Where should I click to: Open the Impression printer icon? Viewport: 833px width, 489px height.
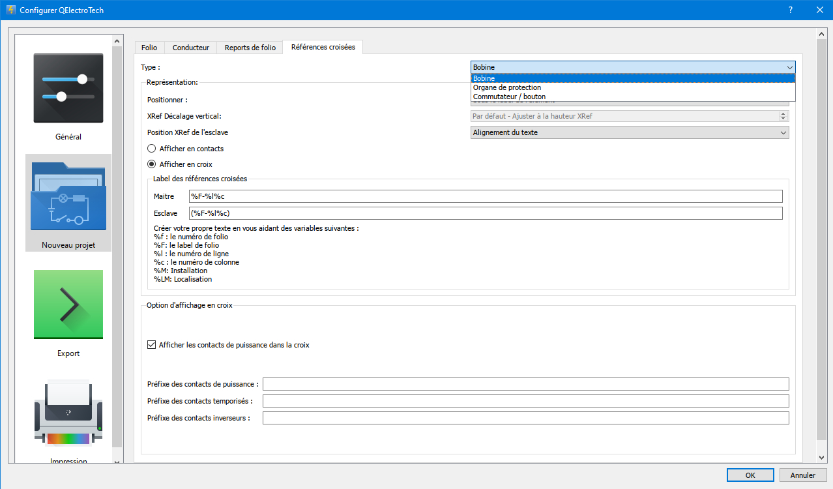pyautogui.click(x=68, y=414)
